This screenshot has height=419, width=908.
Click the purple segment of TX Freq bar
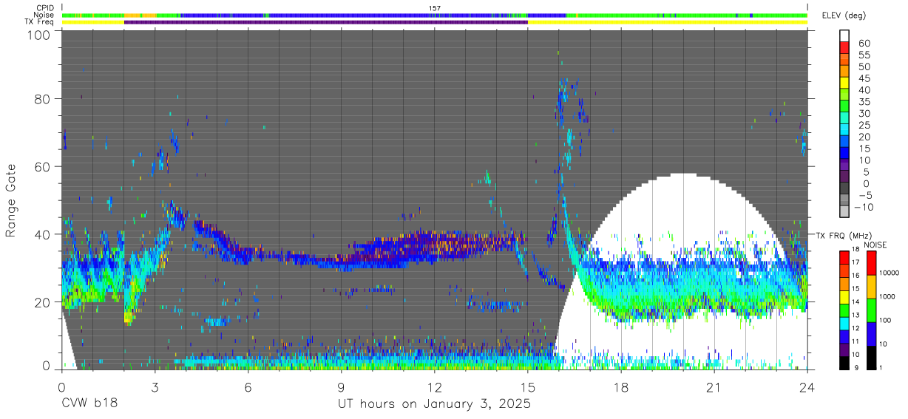326,22
